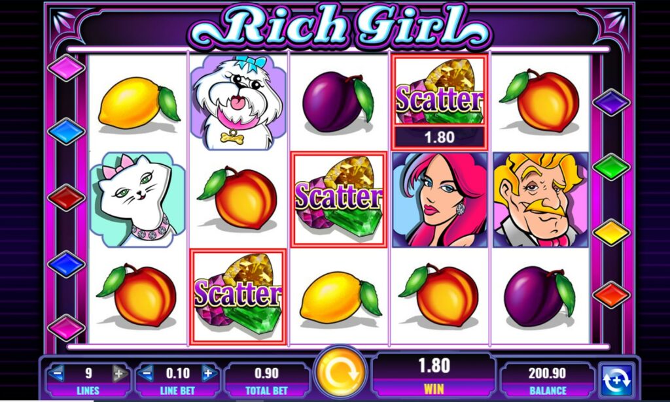Image resolution: width=670 pixels, height=402 pixels.
Task: Click the red payline gem on the left
Action: point(66,197)
